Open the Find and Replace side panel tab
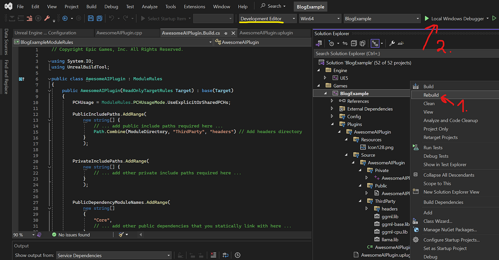 6,77
